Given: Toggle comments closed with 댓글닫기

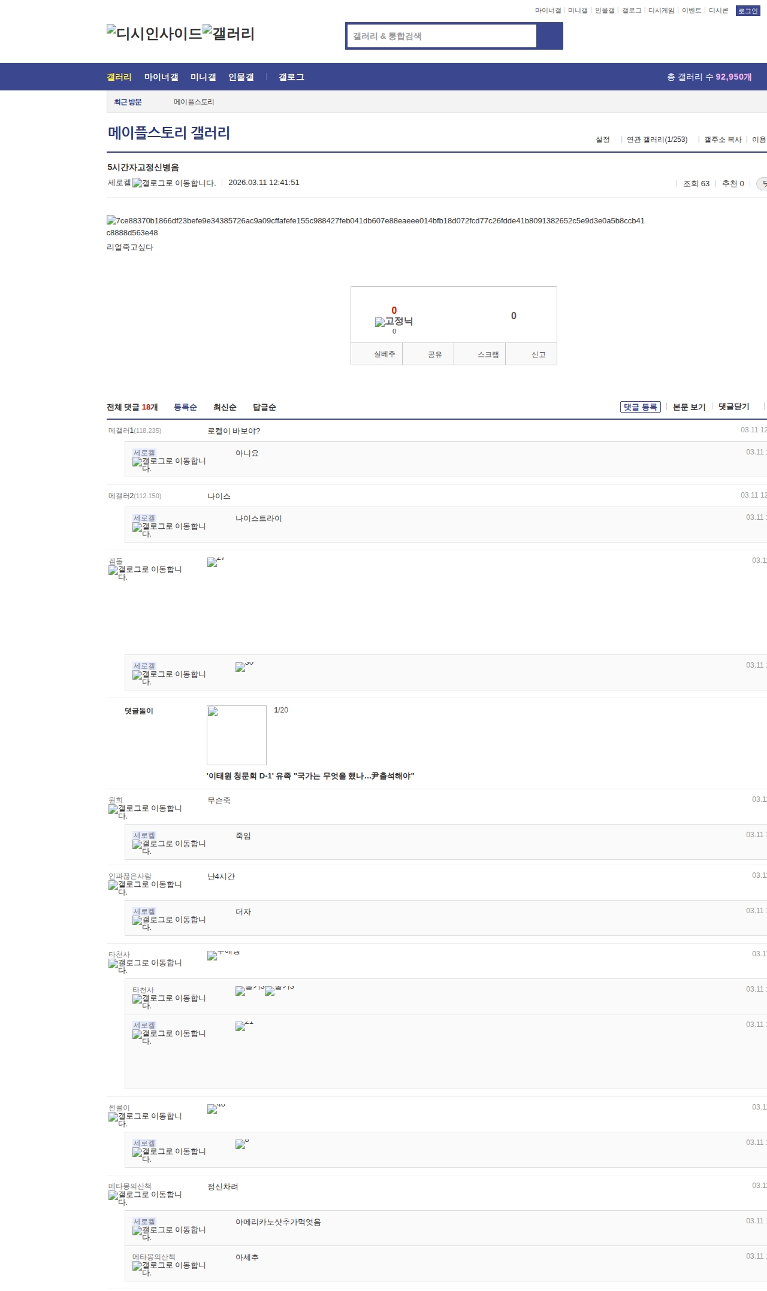Looking at the screenshot, I should pyautogui.click(x=733, y=407).
